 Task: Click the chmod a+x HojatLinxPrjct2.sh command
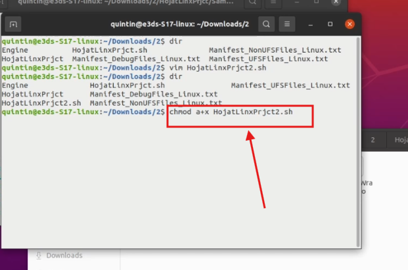(x=231, y=112)
